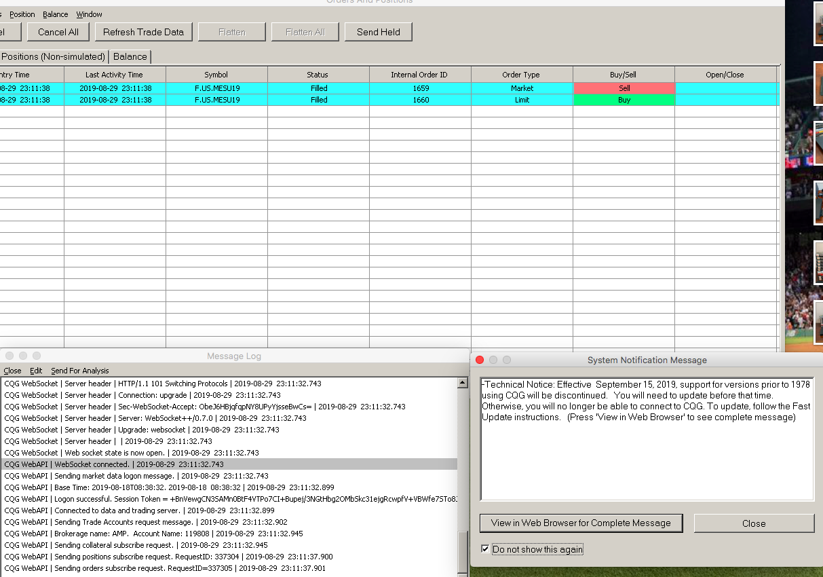823x577 pixels.
Task: Select F.US.MESU19 symbol in Market order row
Action: point(217,88)
